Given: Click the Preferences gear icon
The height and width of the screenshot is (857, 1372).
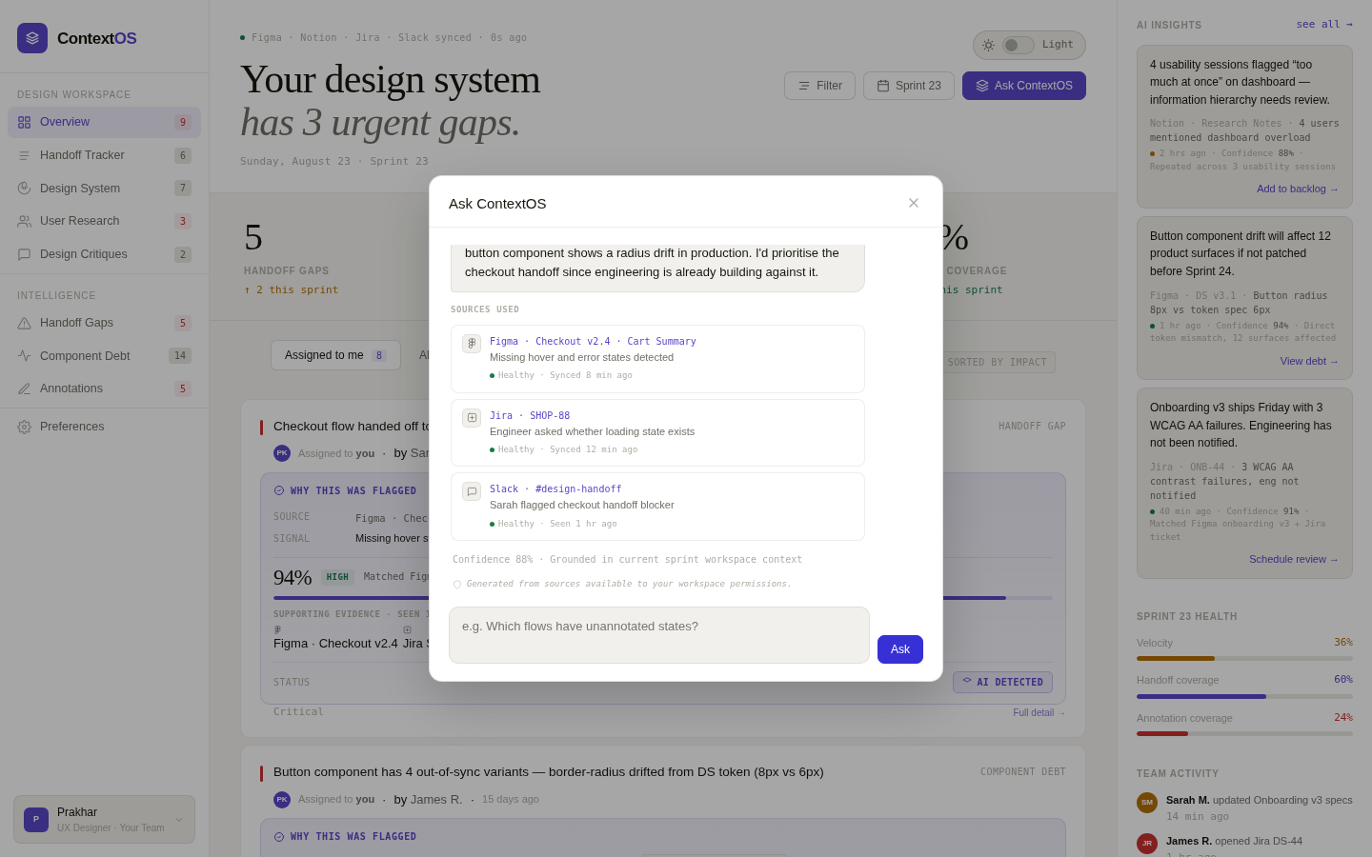Looking at the screenshot, I should [x=24, y=427].
